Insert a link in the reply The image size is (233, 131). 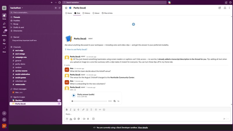pos(83,110)
